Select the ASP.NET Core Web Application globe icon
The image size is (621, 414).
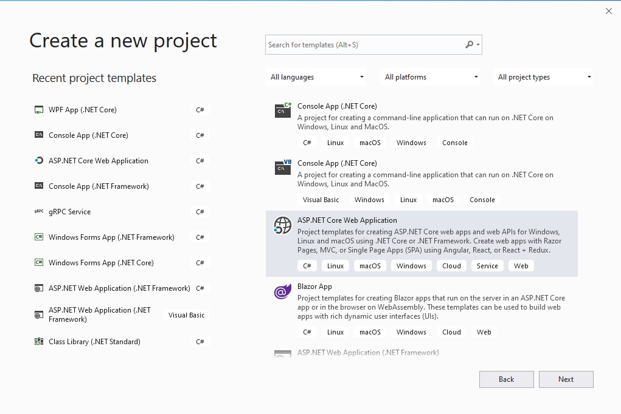pyautogui.click(x=282, y=226)
